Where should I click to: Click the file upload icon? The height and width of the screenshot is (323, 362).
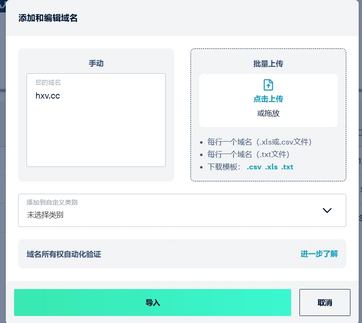click(268, 85)
